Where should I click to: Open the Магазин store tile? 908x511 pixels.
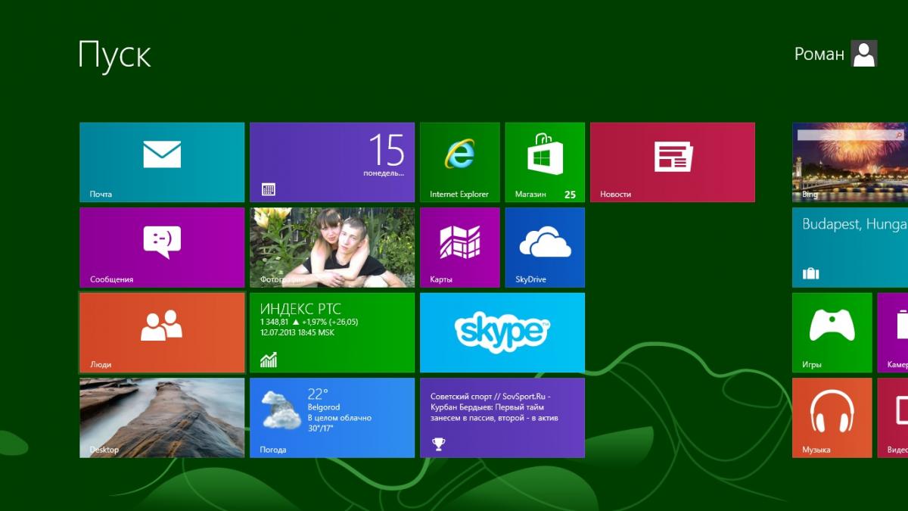[x=545, y=162]
